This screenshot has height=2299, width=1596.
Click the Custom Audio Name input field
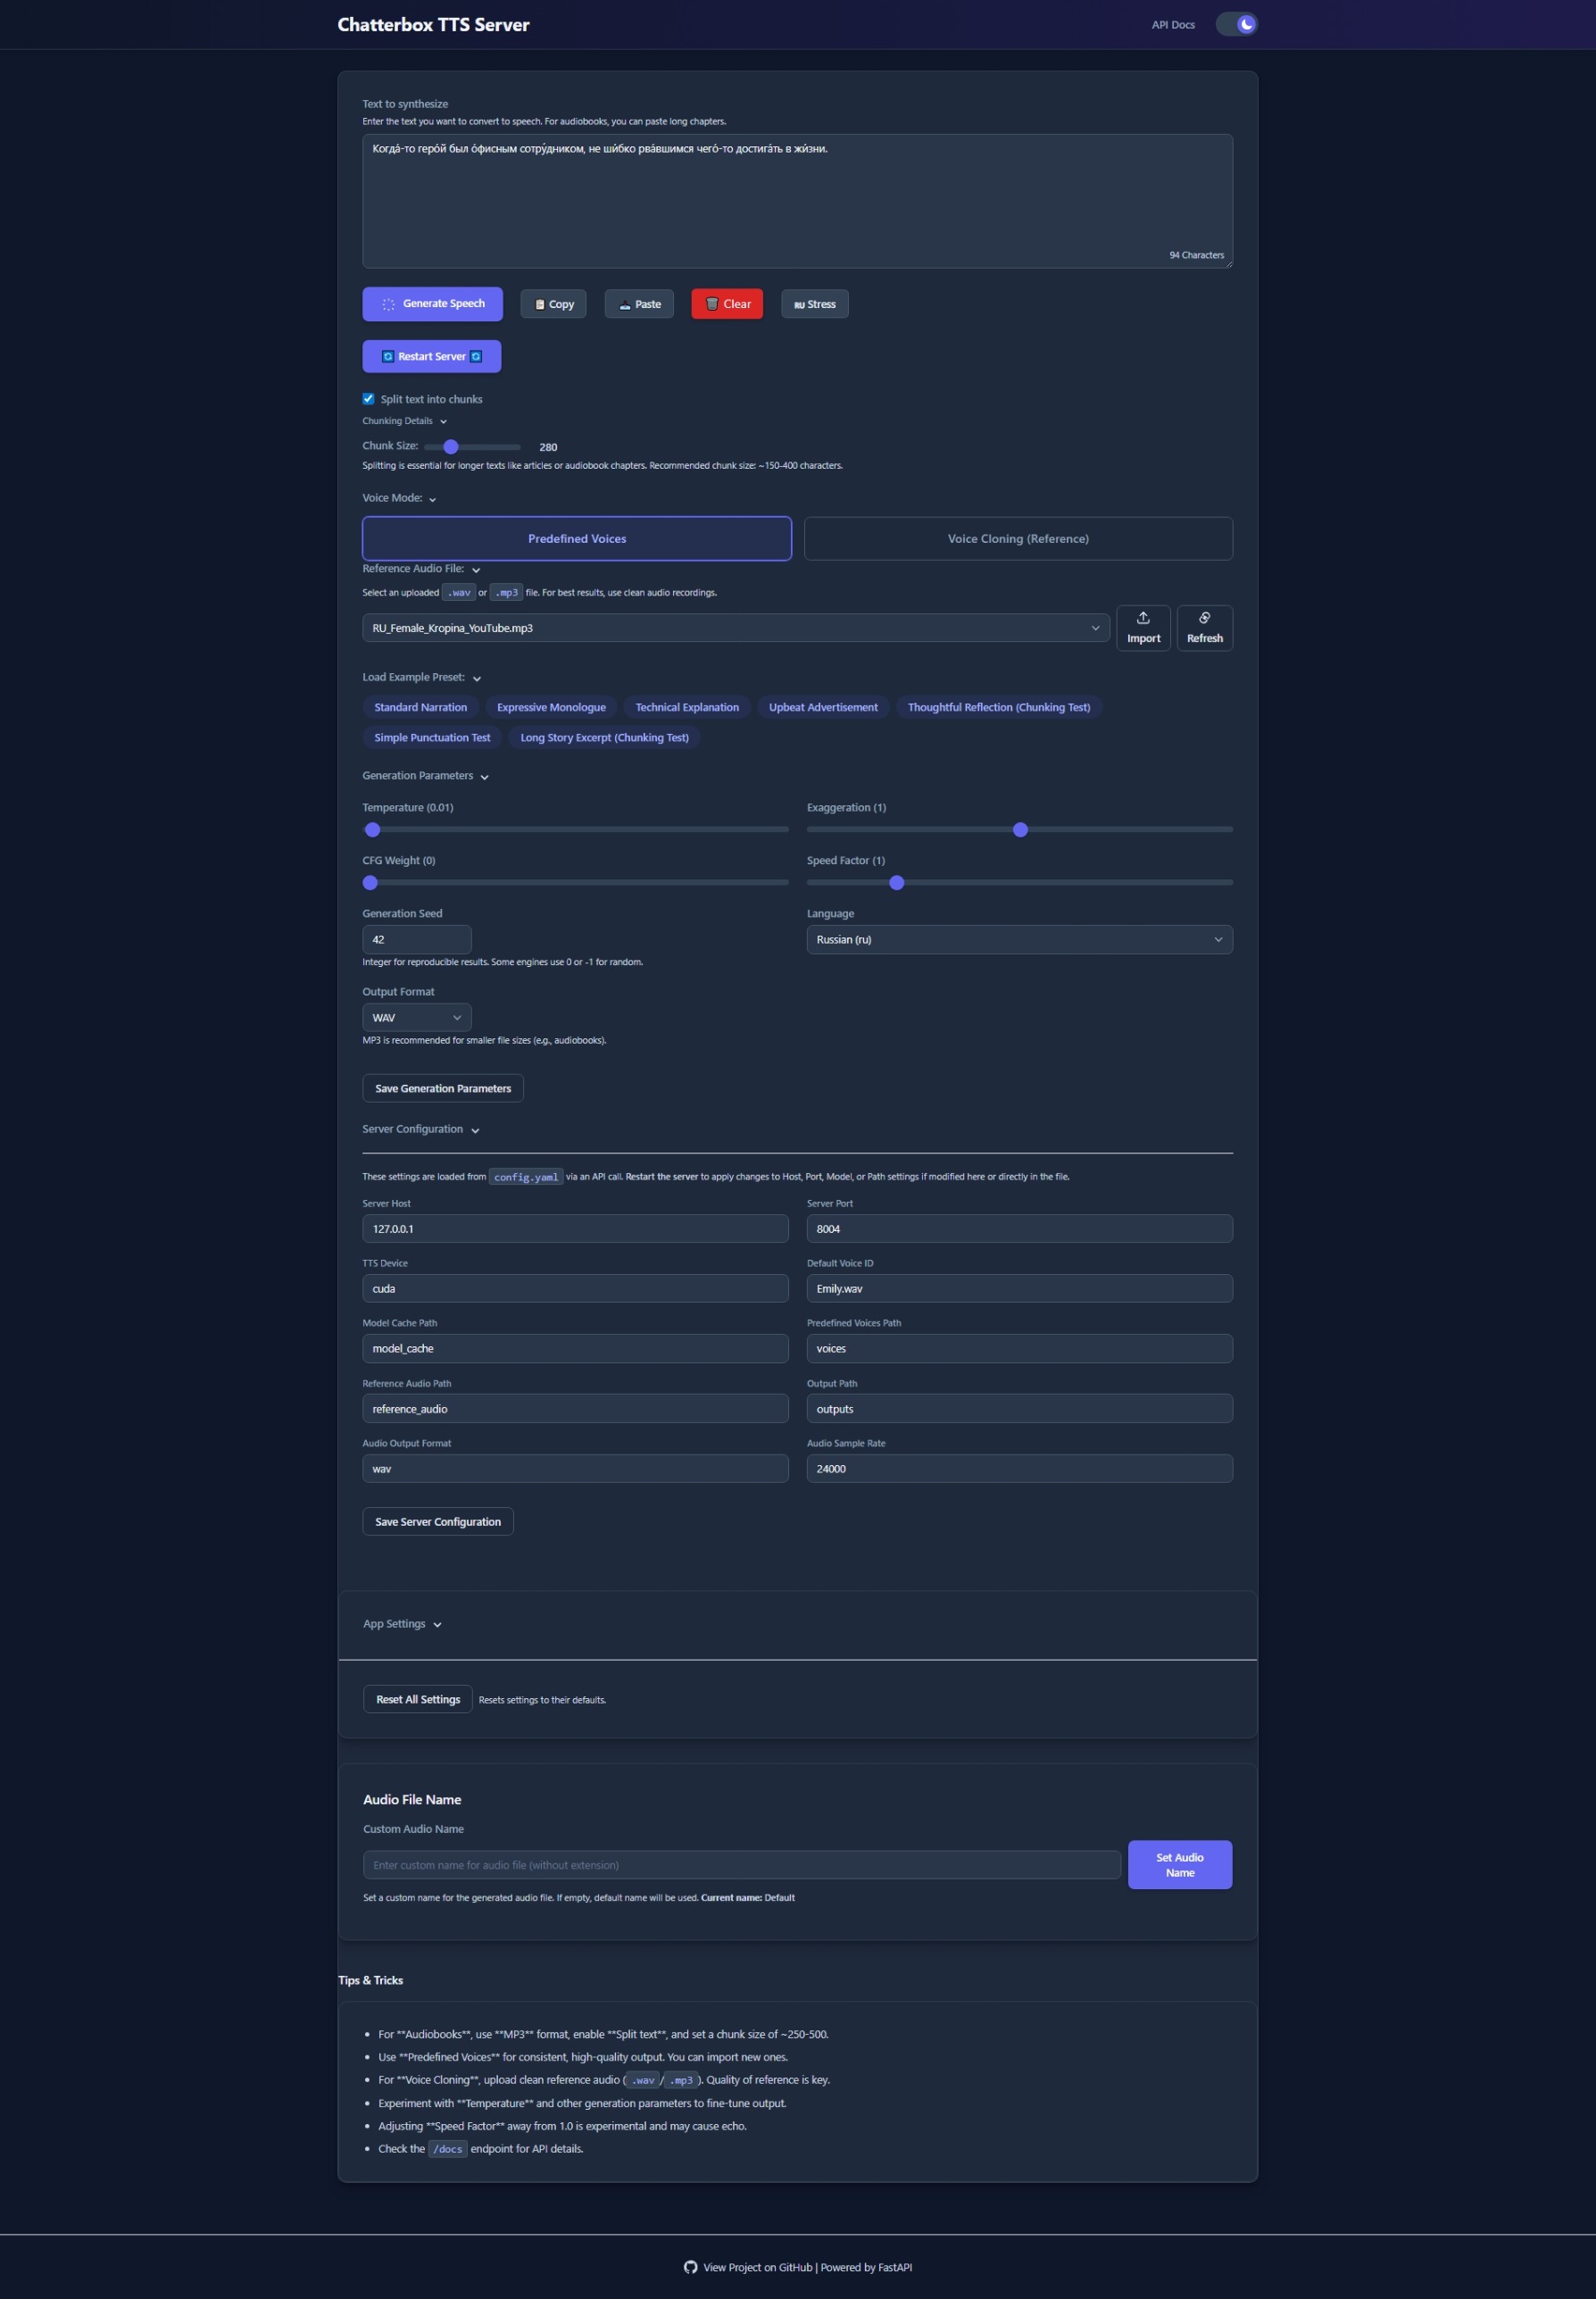tap(741, 1865)
